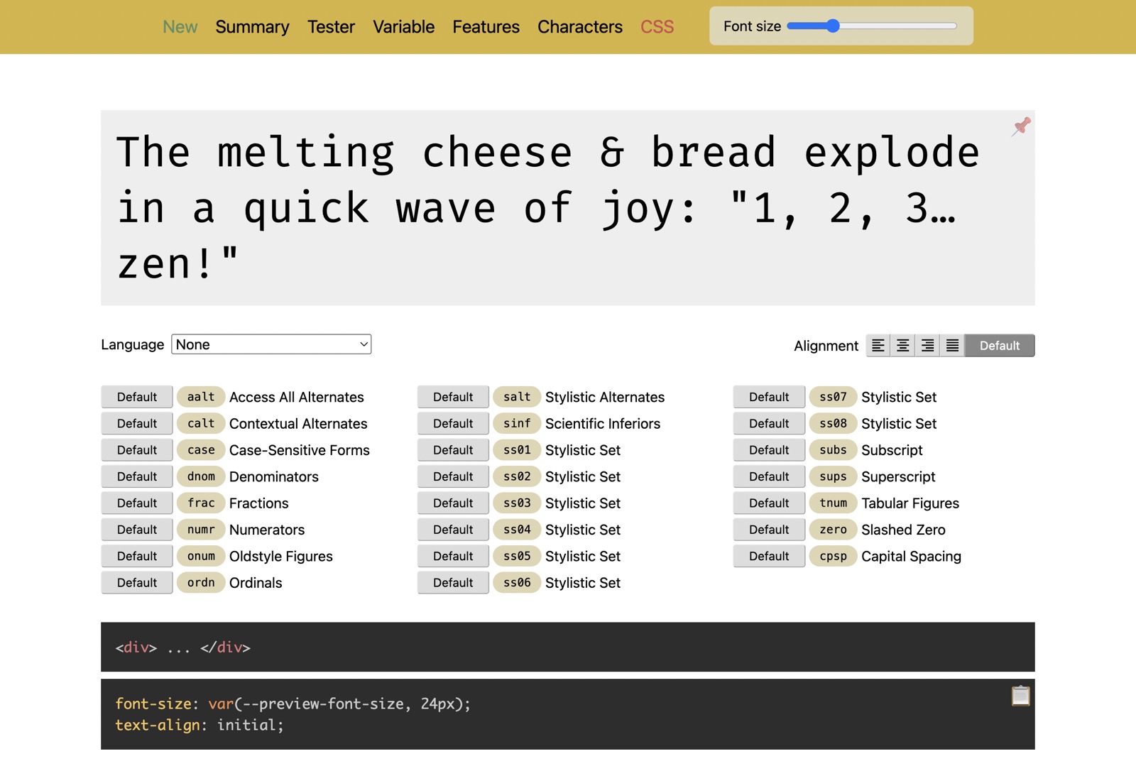The image size is (1136, 759).
Task: Click the Default alignment button
Action: (999, 346)
